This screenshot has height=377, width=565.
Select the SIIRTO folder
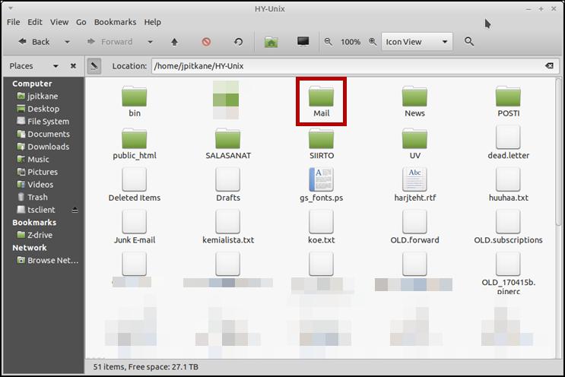(x=321, y=144)
